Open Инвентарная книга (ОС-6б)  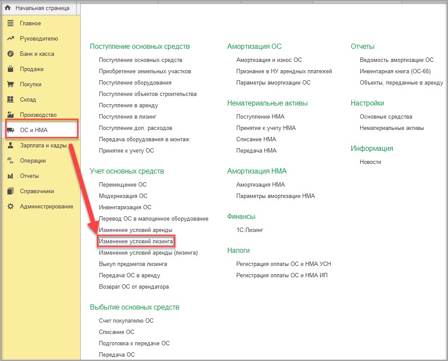[x=395, y=72]
